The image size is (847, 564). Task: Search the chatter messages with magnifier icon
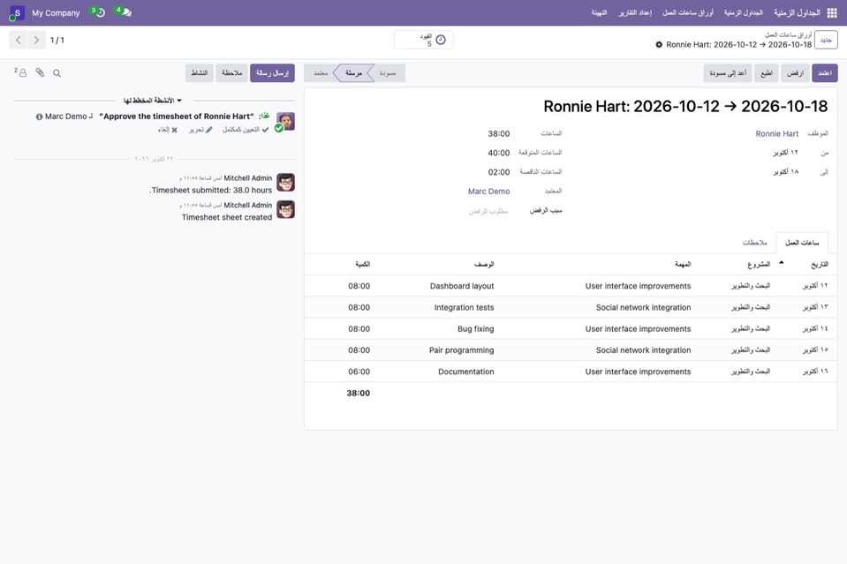tap(57, 73)
